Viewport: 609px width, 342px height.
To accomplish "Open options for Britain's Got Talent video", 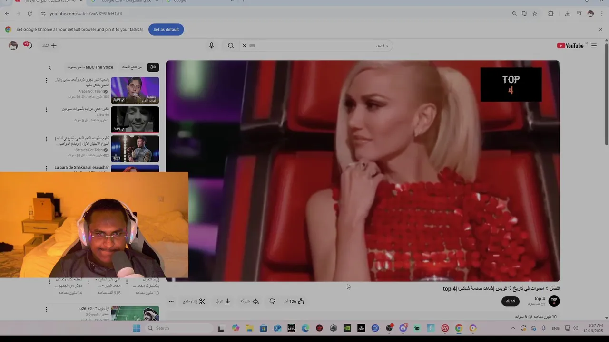I will tap(46, 139).
